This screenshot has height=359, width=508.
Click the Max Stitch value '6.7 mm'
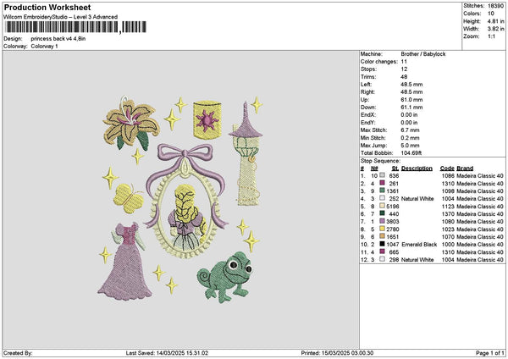[410, 130]
